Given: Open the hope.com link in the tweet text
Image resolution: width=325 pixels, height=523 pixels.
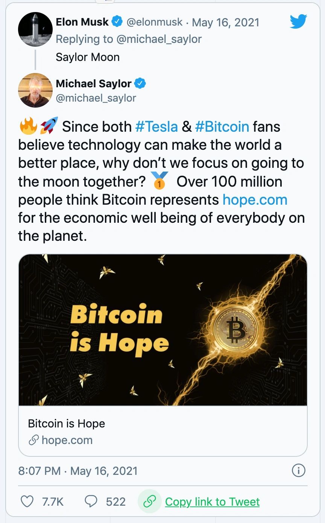Looking at the screenshot, I should (x=255, y=200).
